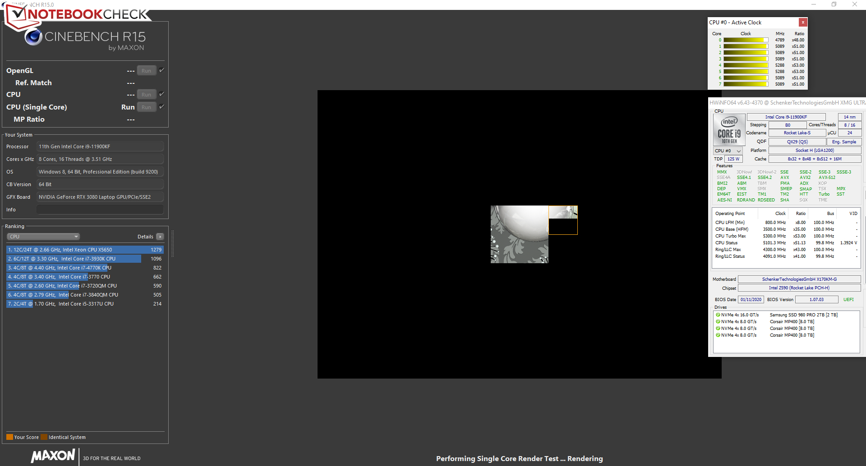Click the Rocket Lake-S codename field
Viewport: 866px width, 466px height.
pyautogui.click(x=797, y=133)
